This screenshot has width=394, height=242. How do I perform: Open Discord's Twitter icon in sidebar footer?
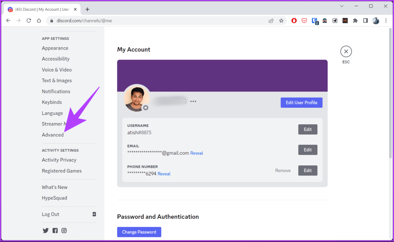click(45, 230)
